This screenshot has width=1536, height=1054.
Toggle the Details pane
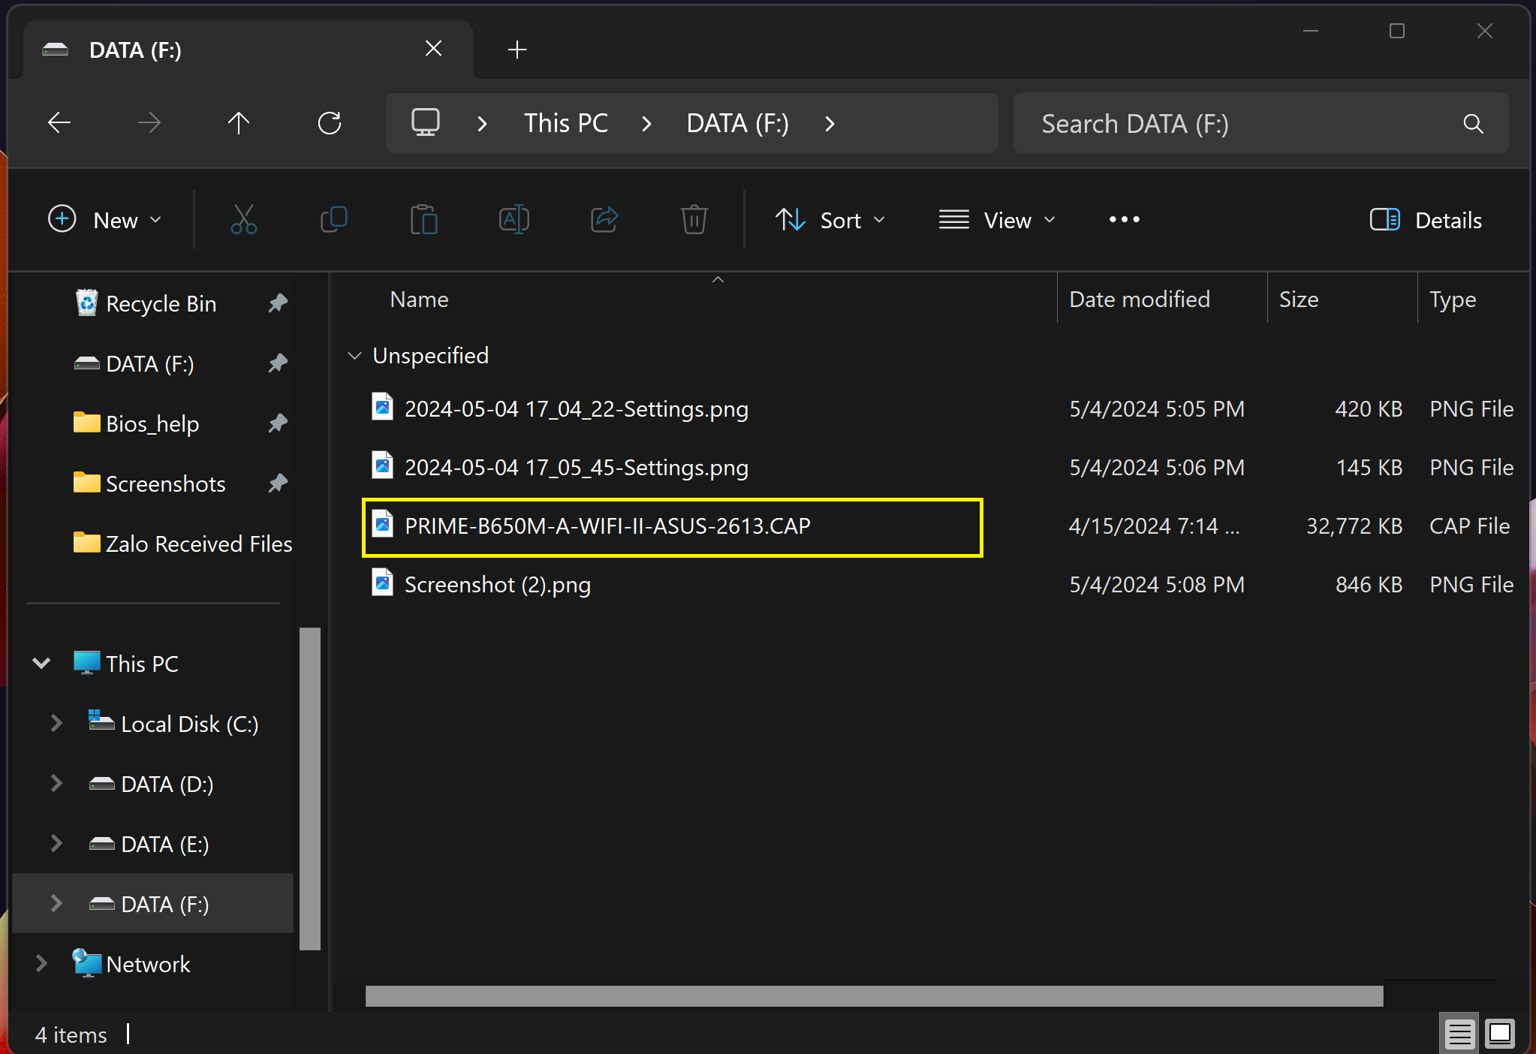[x=1425, y=220]
